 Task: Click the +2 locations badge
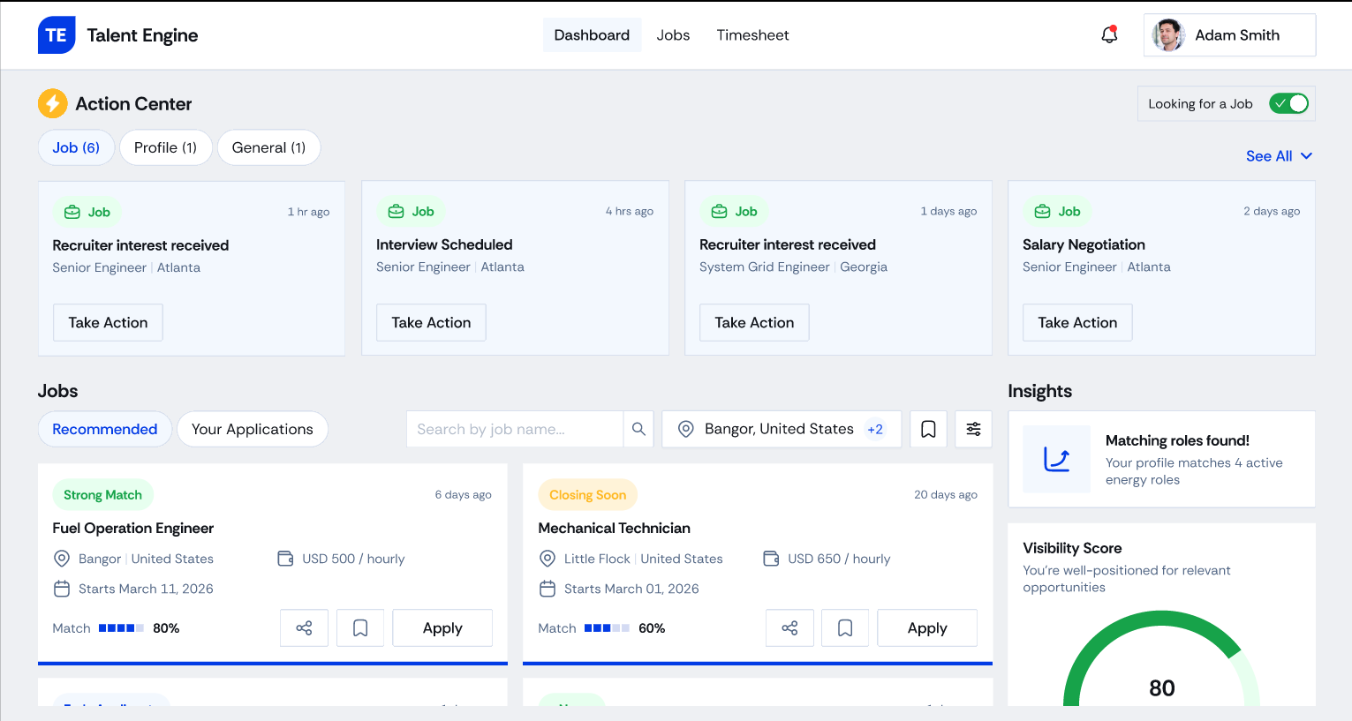click(x=875, y=429)
